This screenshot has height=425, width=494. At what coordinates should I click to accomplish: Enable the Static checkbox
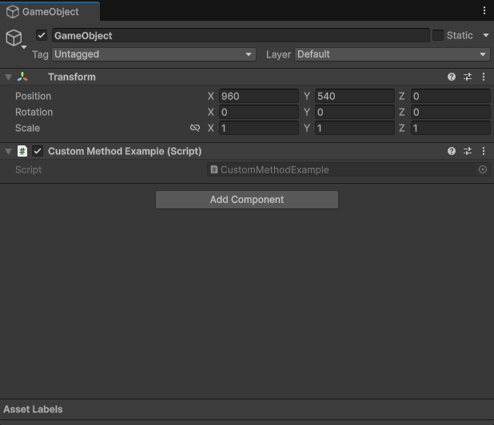[438, 35]
